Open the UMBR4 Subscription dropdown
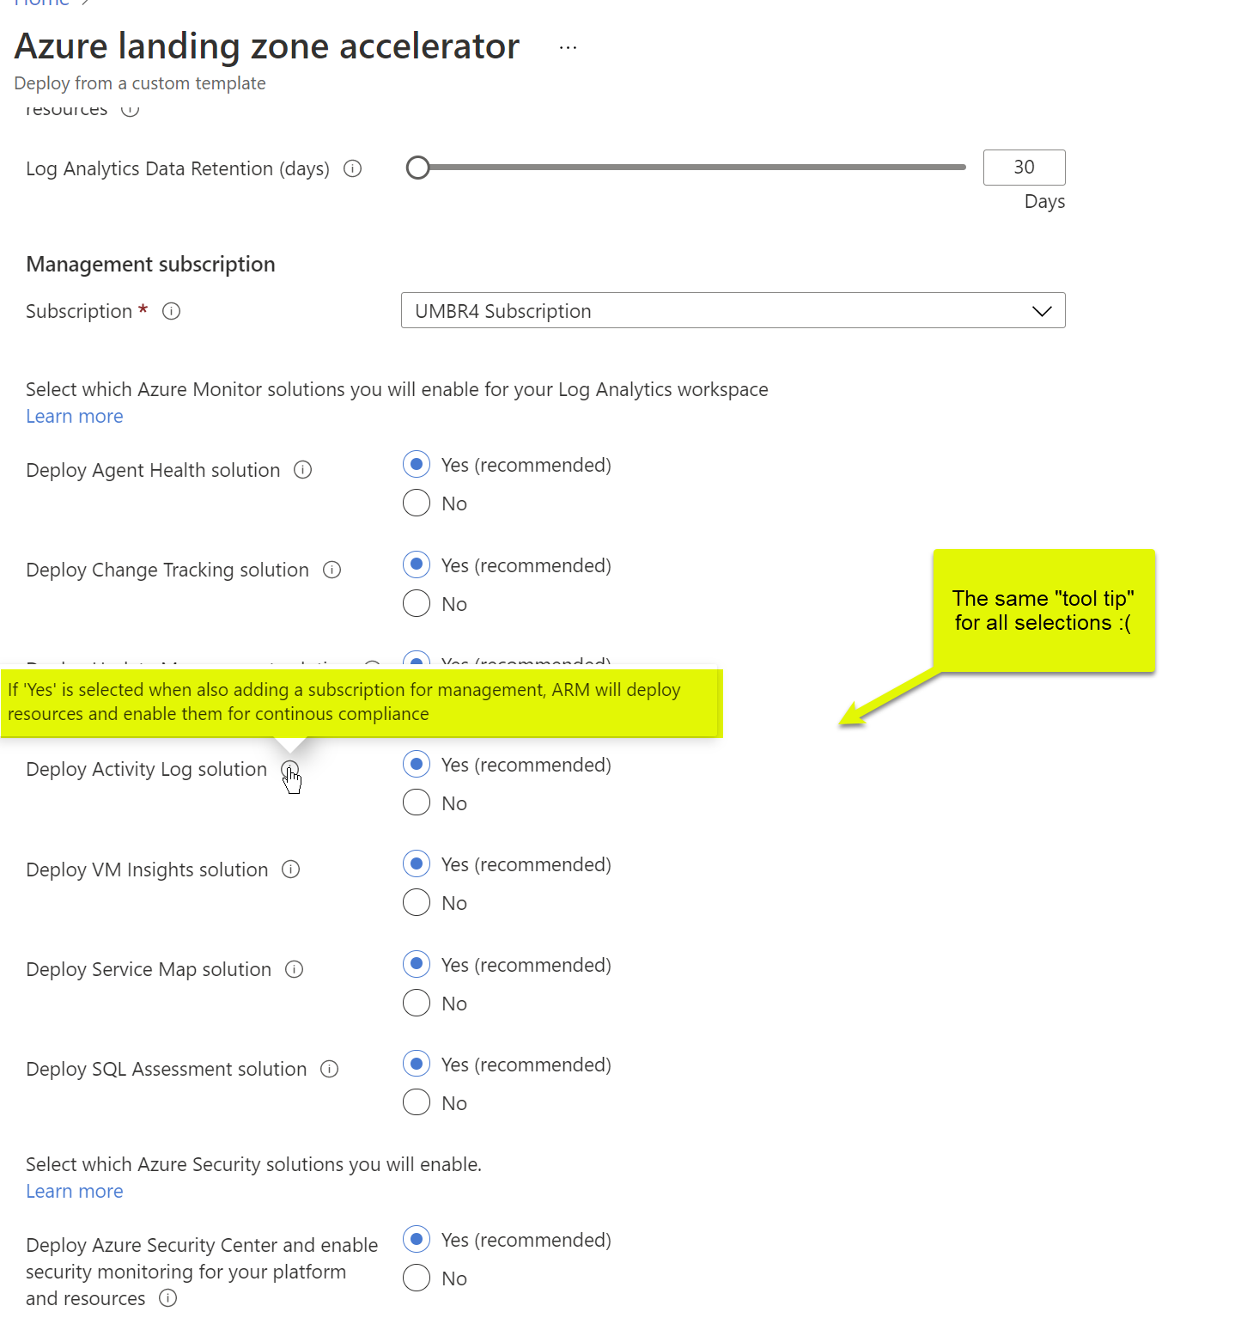Image resolution: width=1247 pixels, height=1318 pixels. click(733, 310)
